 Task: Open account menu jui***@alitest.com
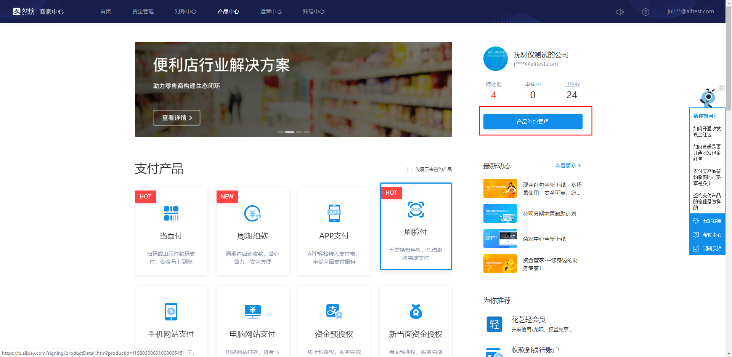click(x=690, y=11)
